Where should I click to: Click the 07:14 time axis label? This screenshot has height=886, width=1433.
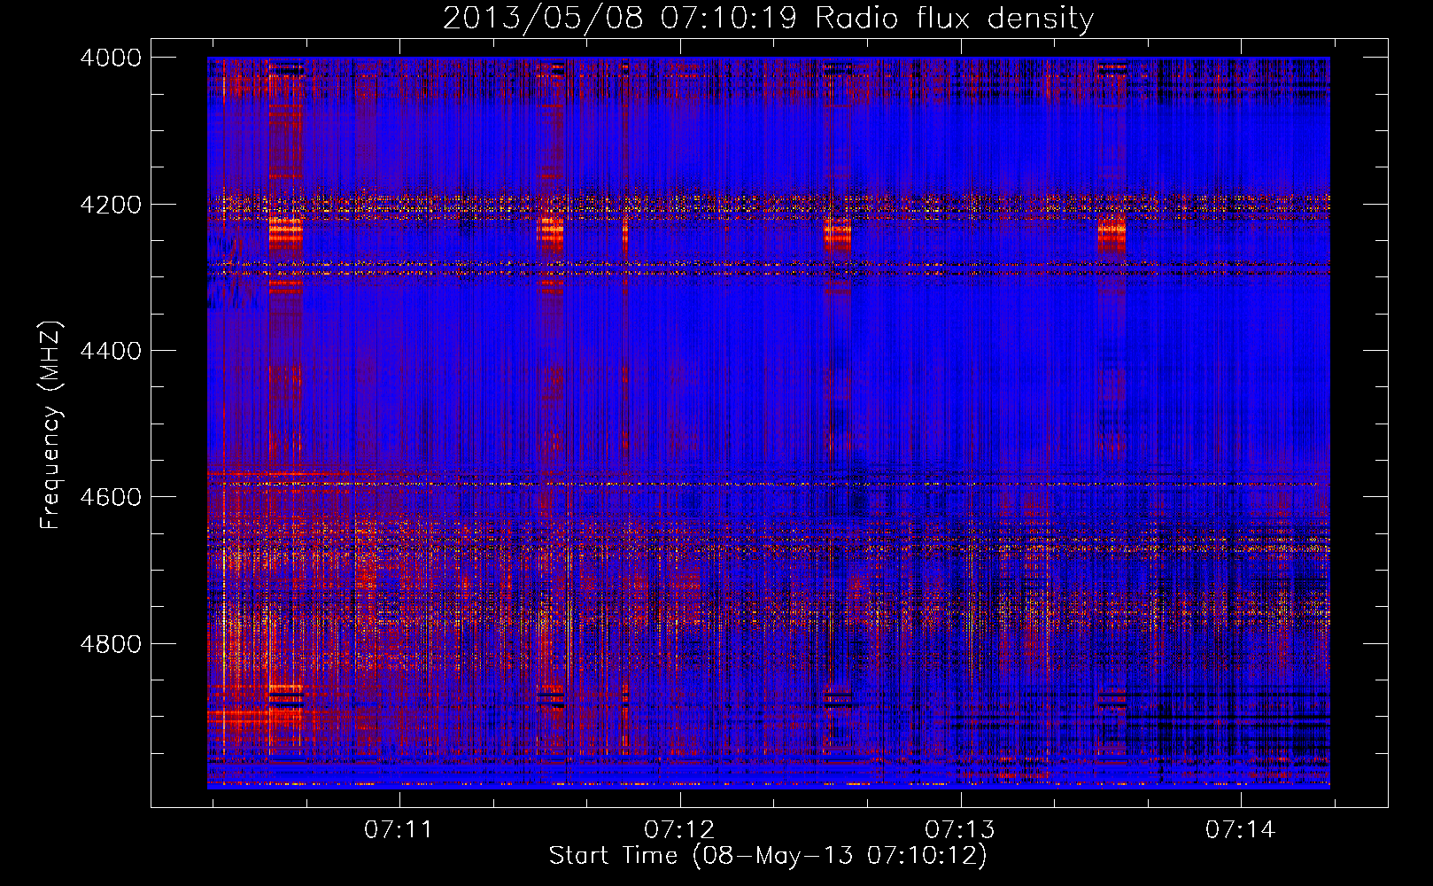1241,829
